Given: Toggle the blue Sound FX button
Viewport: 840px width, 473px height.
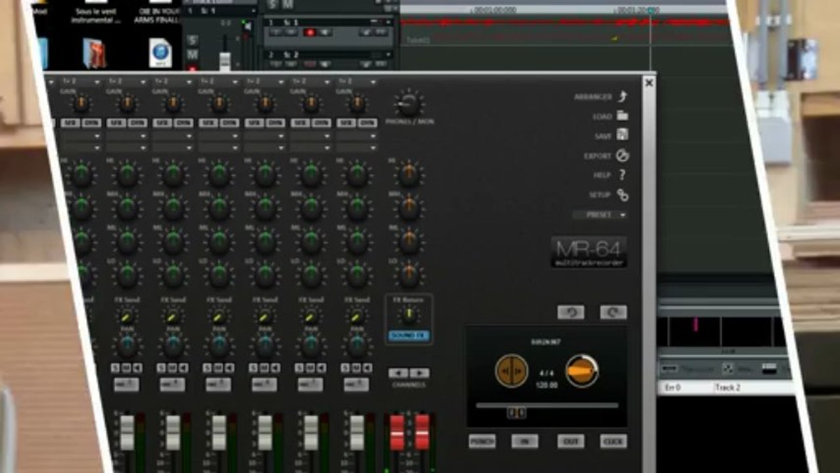Looking at the screenshot, I should point(409,336).
